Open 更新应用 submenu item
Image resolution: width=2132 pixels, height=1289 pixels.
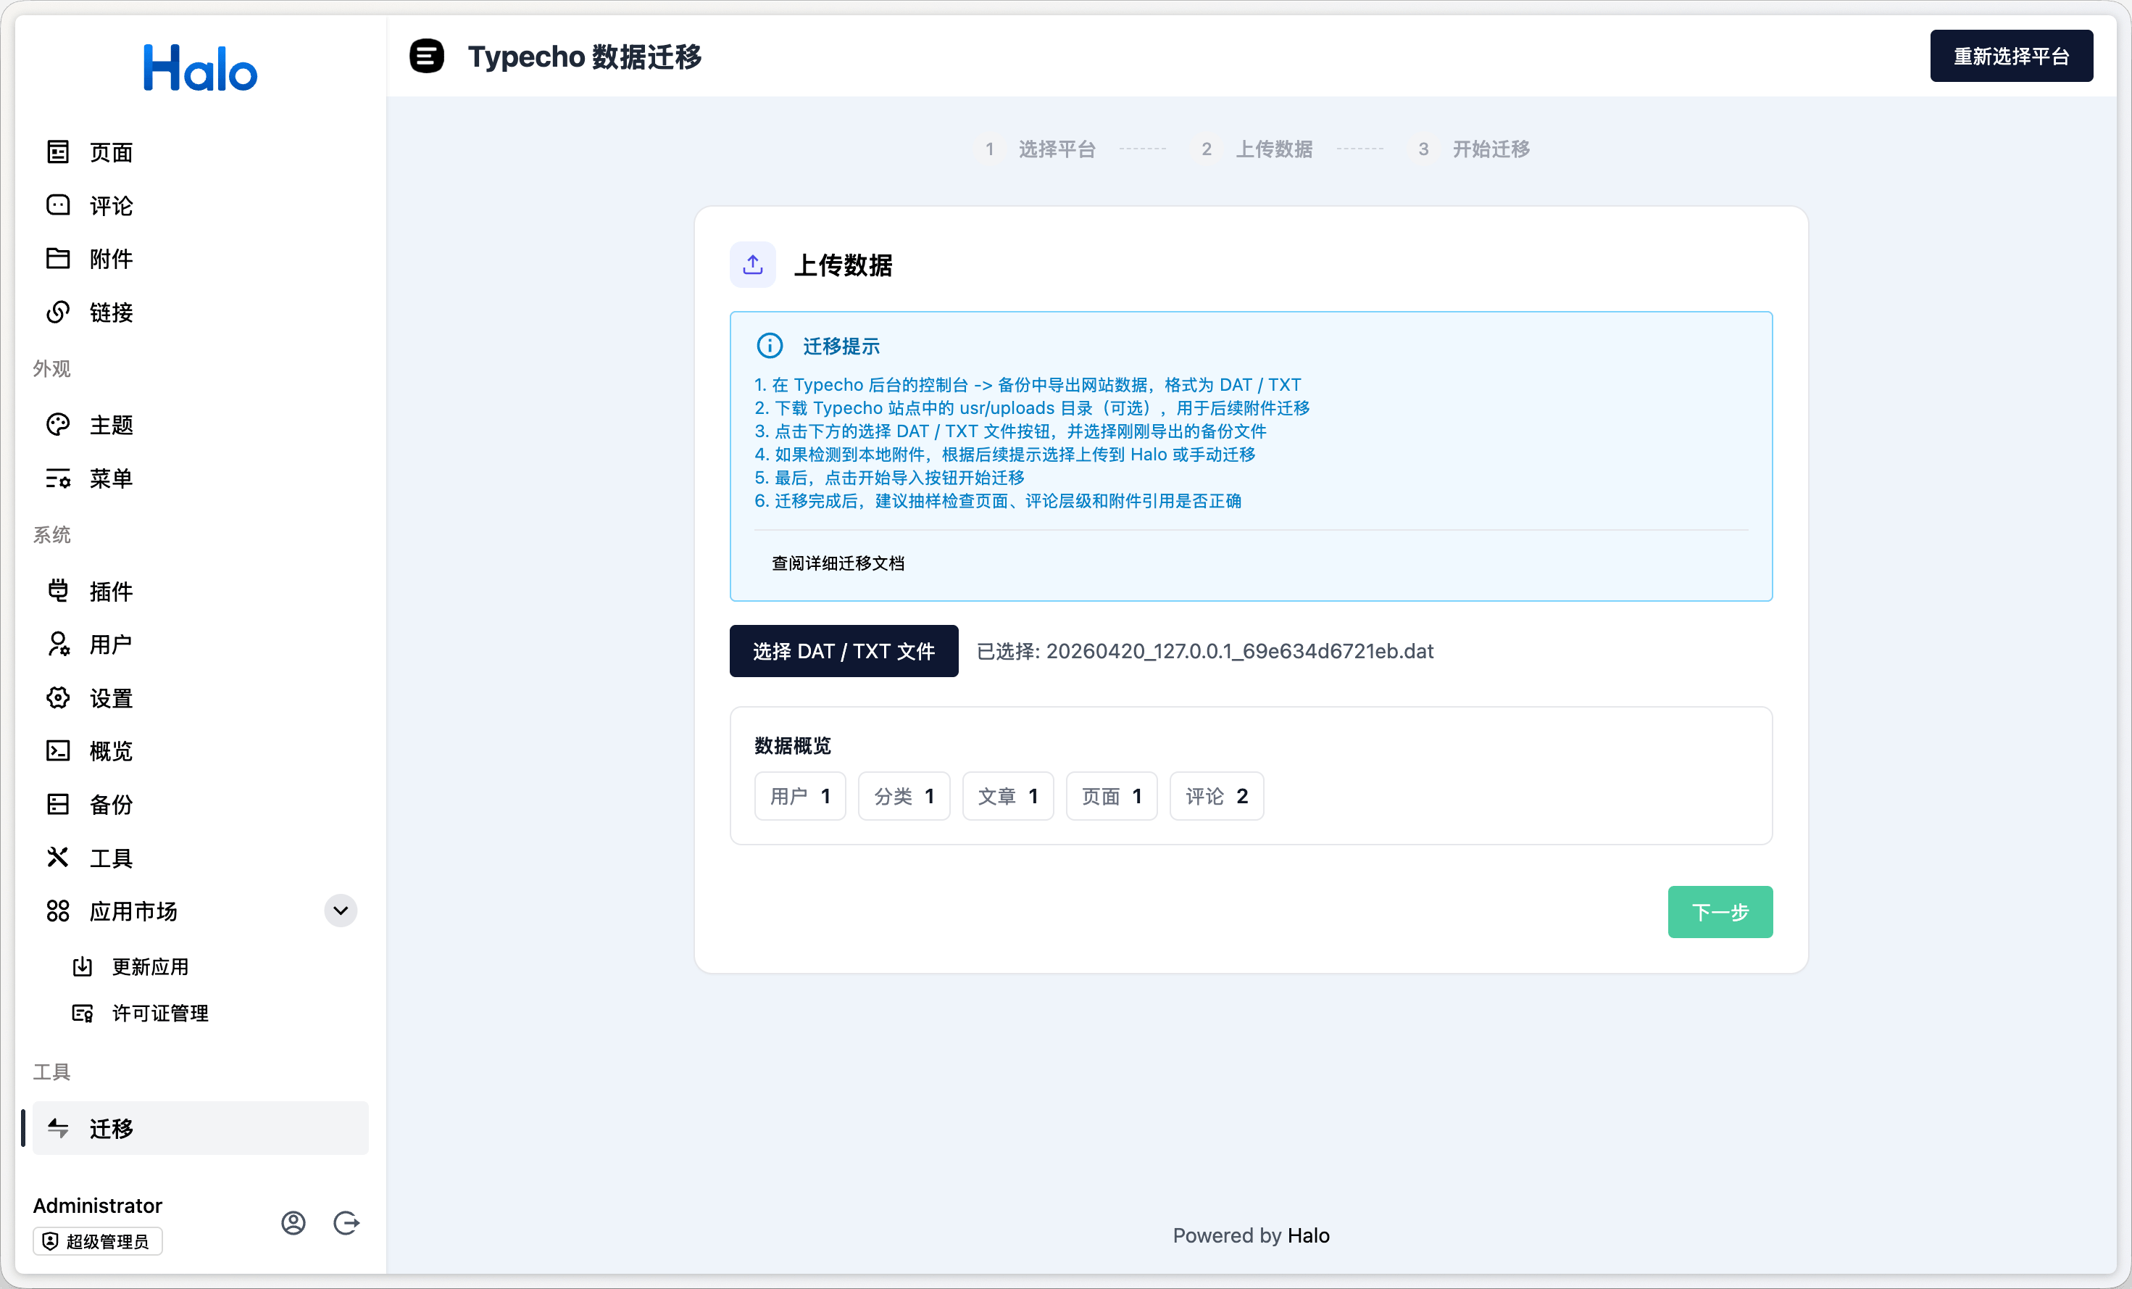click(x=150, y=966)
